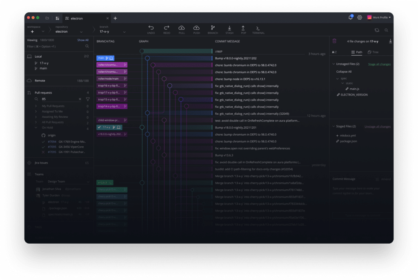Select local branch 17-x-y in the sidebar

click(x=44, y=63)
